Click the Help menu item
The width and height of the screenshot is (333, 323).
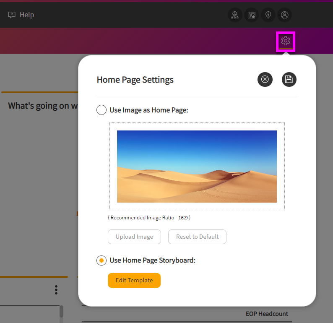pos(27,15)
